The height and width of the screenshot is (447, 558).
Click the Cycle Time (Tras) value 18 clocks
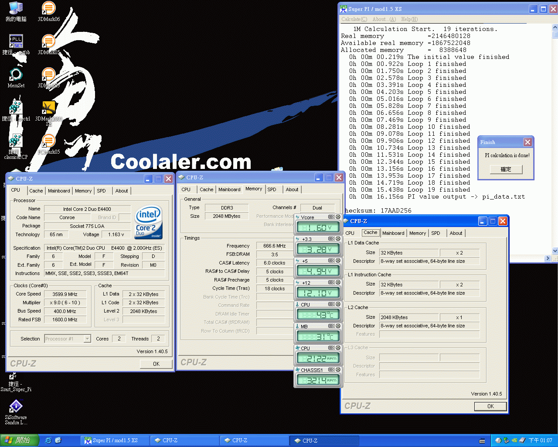click(275, 289)
